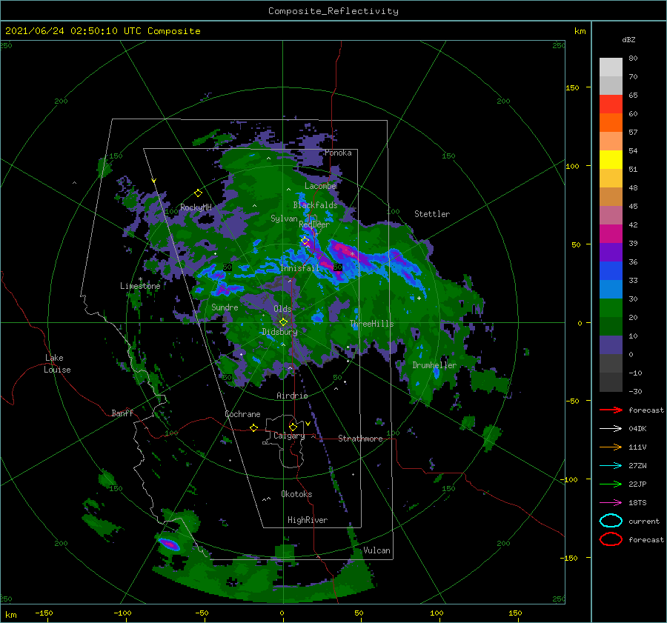
Task: Click the Lacombe city label
Action: click(x=320, y=186)
